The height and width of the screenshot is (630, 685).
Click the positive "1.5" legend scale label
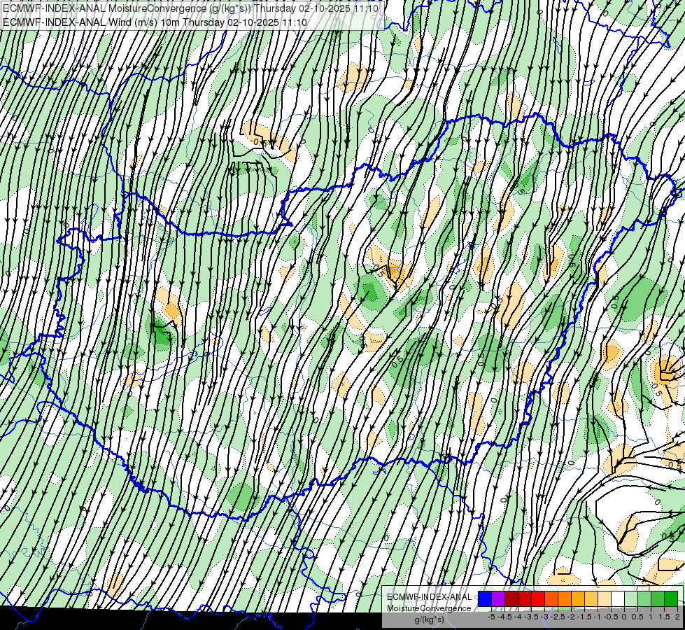pyautogui.click(x=664, y=617)
